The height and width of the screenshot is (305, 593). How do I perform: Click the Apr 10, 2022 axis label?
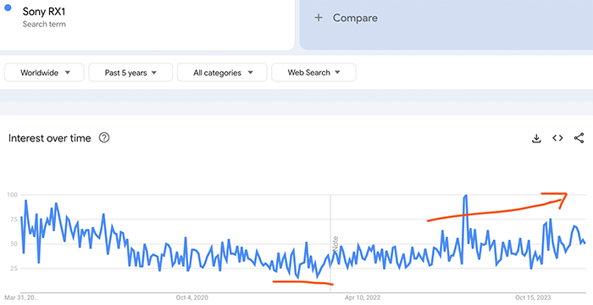pos(363,297)
